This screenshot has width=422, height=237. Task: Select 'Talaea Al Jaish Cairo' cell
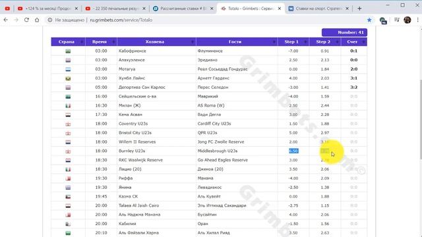[156, 205]
